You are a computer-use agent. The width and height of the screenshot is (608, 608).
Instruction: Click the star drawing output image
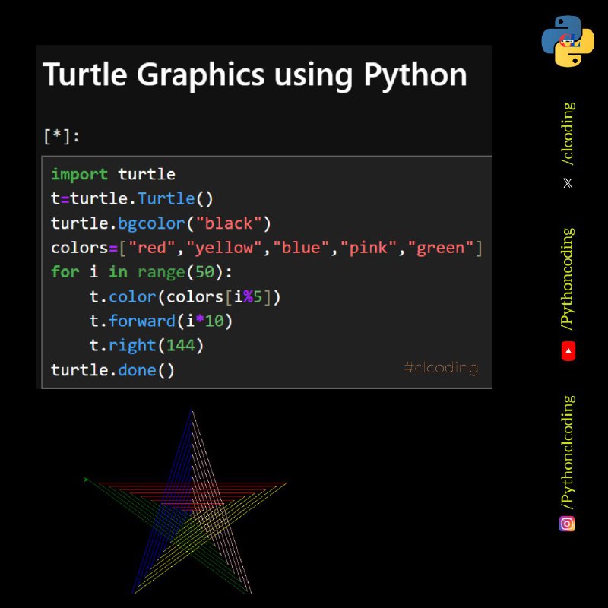pos(185,501)
